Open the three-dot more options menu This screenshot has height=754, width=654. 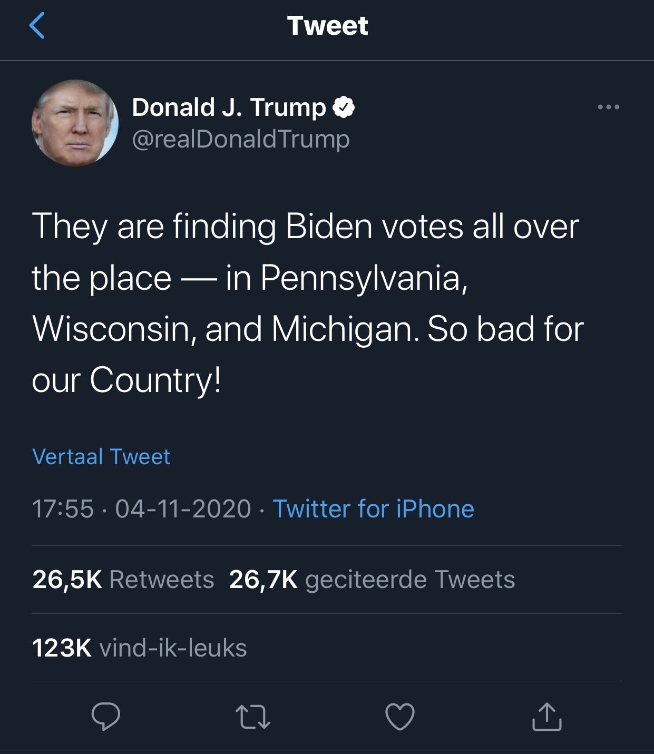609,107
